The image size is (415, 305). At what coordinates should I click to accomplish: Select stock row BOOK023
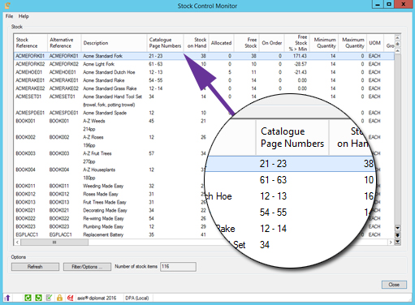204,226
